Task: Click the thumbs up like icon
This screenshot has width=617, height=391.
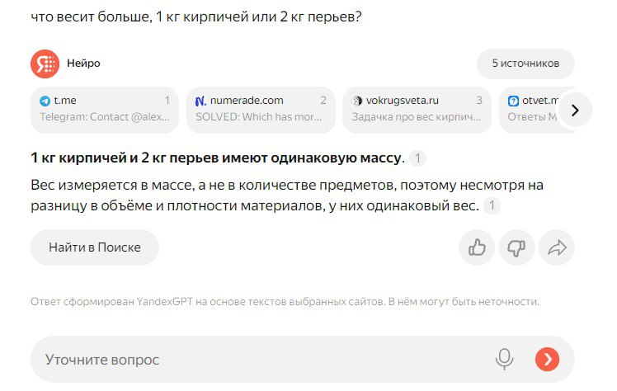Action: pyautogui.click(x=477, y=247)
